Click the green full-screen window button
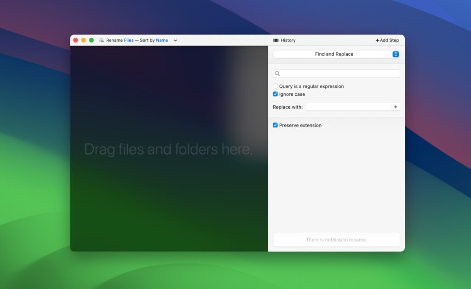The image size is (471, 289). click(x=90, y=40)
